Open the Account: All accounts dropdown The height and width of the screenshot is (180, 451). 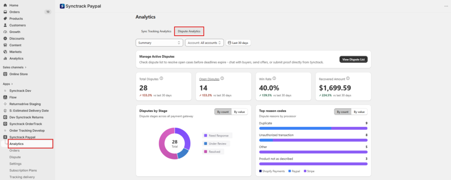click(204, 43)
